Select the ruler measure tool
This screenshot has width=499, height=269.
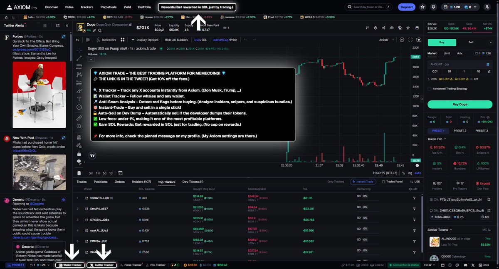(79, 118)
